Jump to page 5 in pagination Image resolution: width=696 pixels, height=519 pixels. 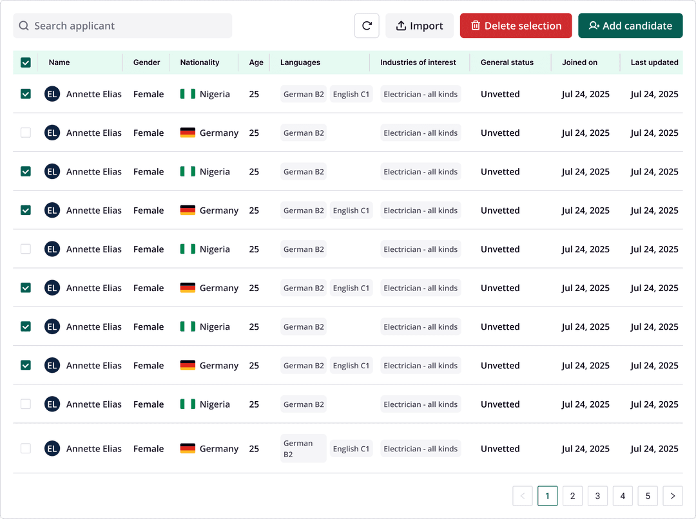648,496
